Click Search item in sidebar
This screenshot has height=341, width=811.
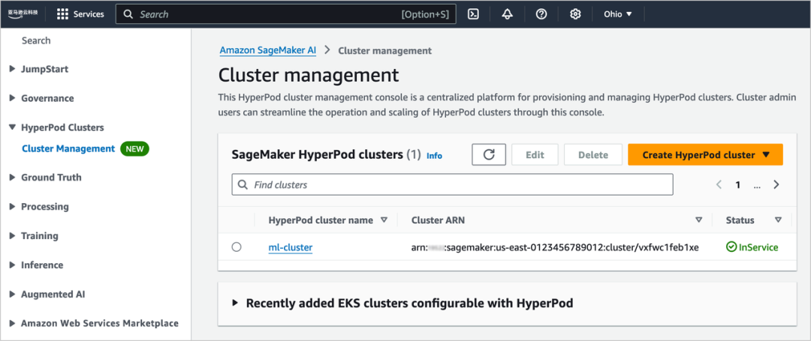[x=36, y=40]
